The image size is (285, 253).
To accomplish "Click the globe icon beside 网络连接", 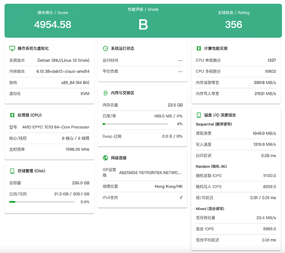I will (105, 158).
